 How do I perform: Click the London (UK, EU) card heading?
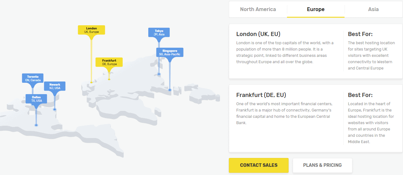click(258, 34)
